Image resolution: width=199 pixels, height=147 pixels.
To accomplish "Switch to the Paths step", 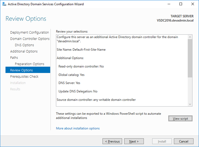I will pos(14,58).
